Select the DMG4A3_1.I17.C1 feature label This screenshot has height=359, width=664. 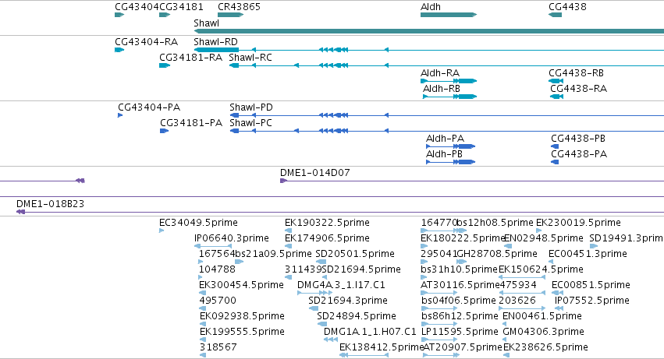tap(341, 286)
